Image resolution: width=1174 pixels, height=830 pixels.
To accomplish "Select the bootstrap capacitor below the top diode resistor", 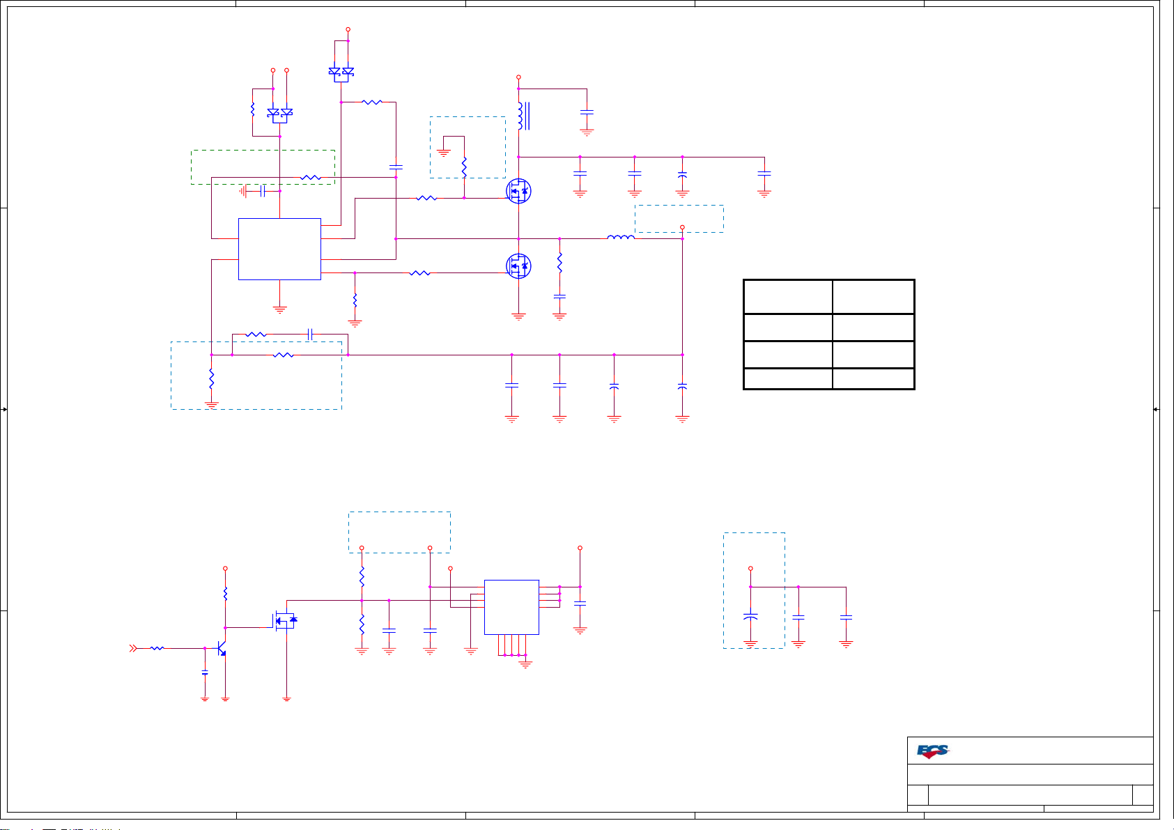I will coord(396,167).
